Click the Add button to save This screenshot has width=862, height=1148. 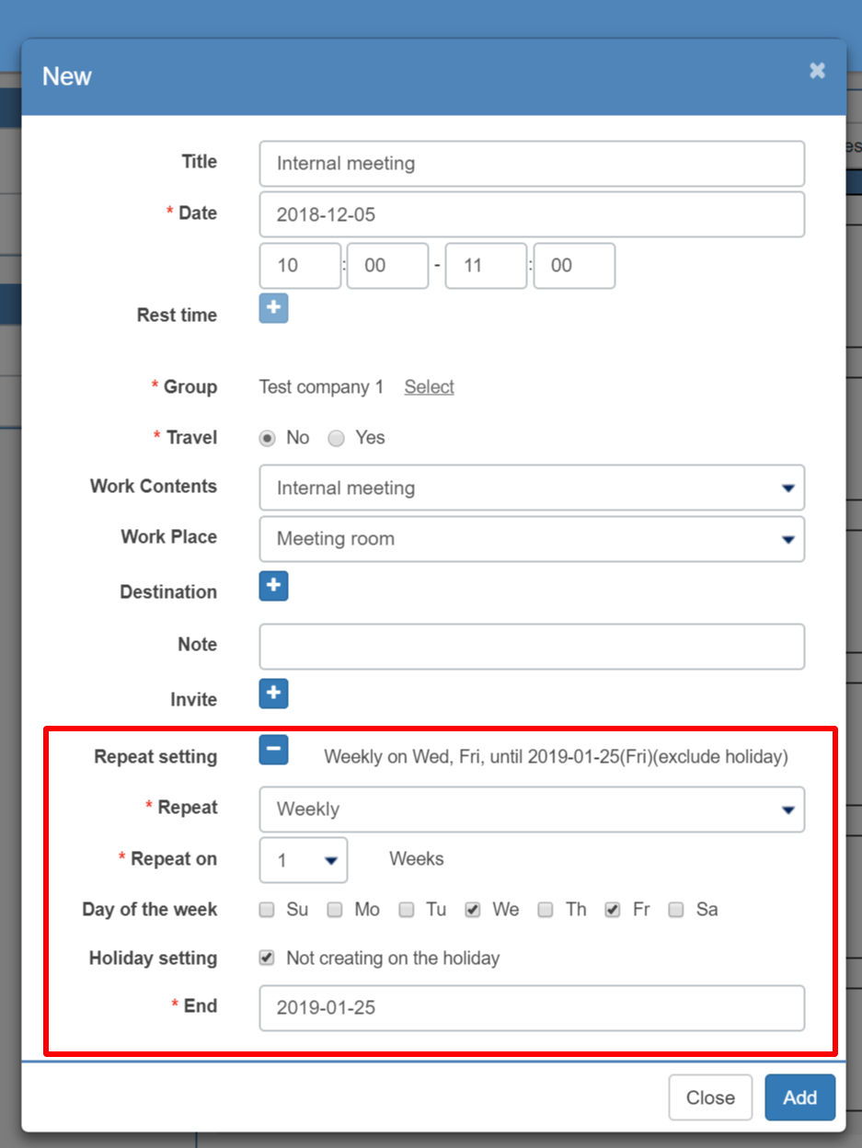[x=799, y=1097]
